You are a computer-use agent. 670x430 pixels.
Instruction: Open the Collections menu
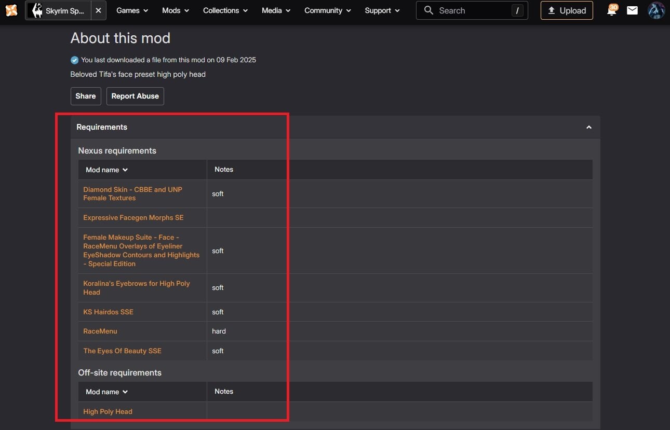click(x=225, y=10)
